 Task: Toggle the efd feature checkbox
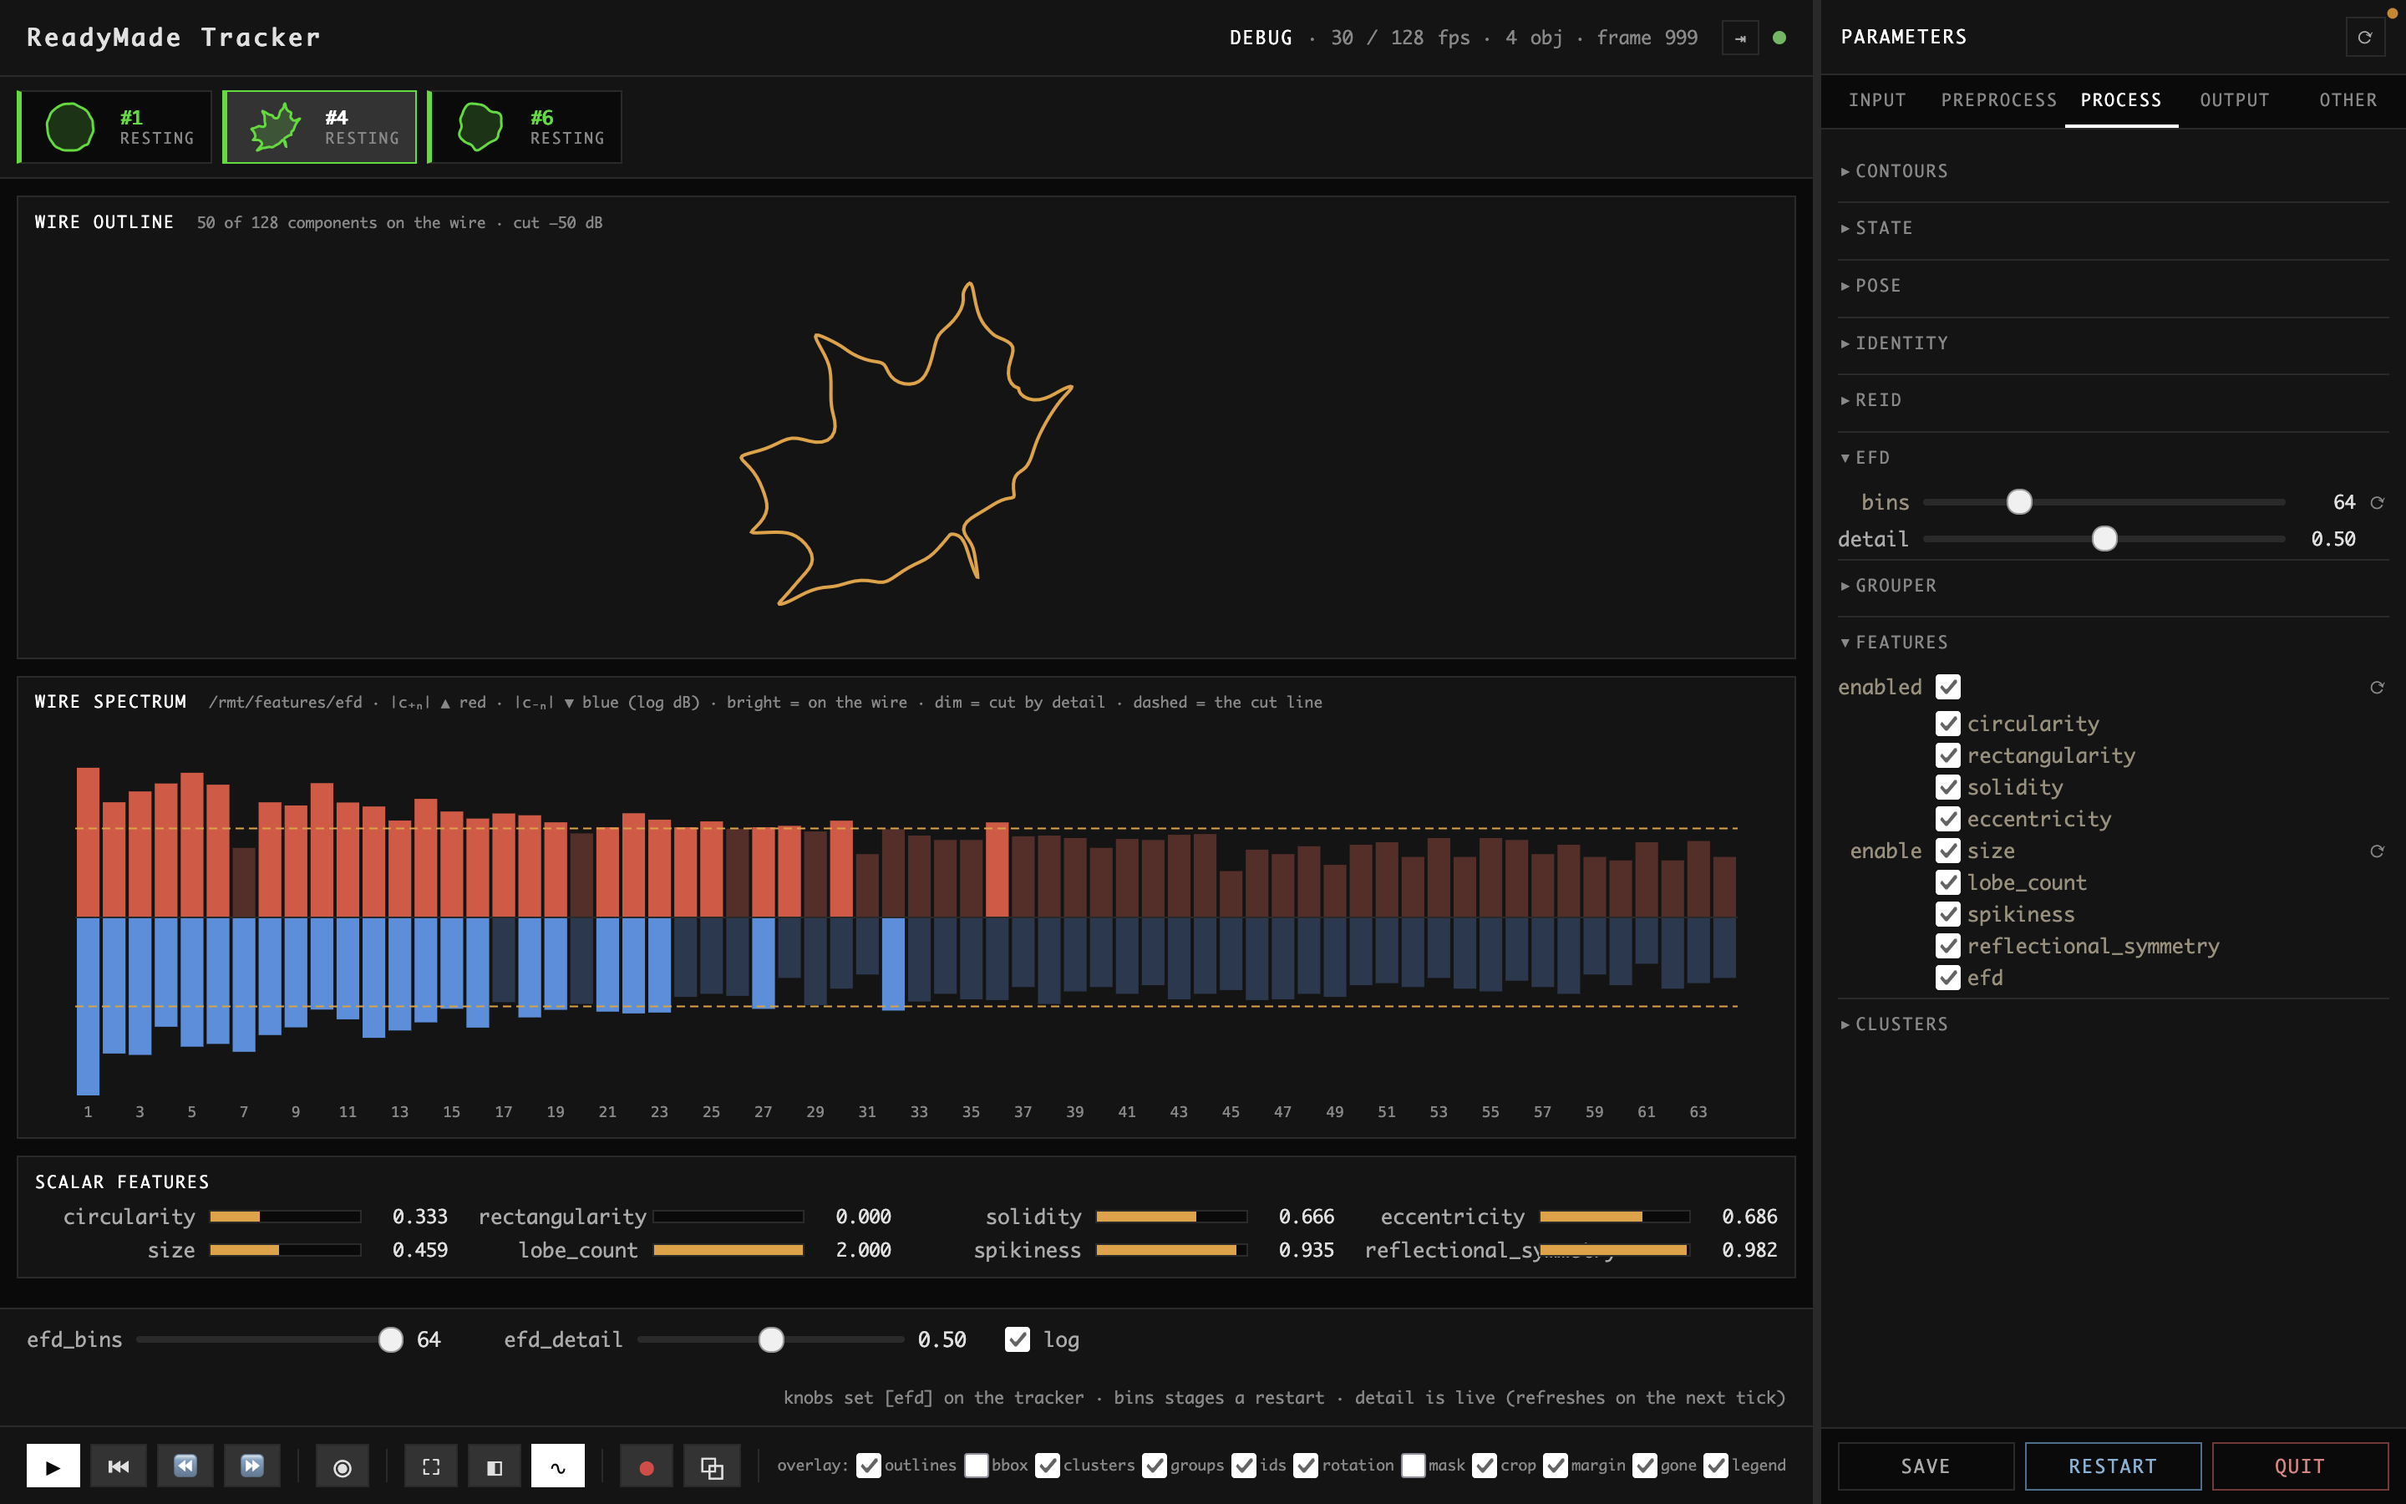click(1947, 978)
